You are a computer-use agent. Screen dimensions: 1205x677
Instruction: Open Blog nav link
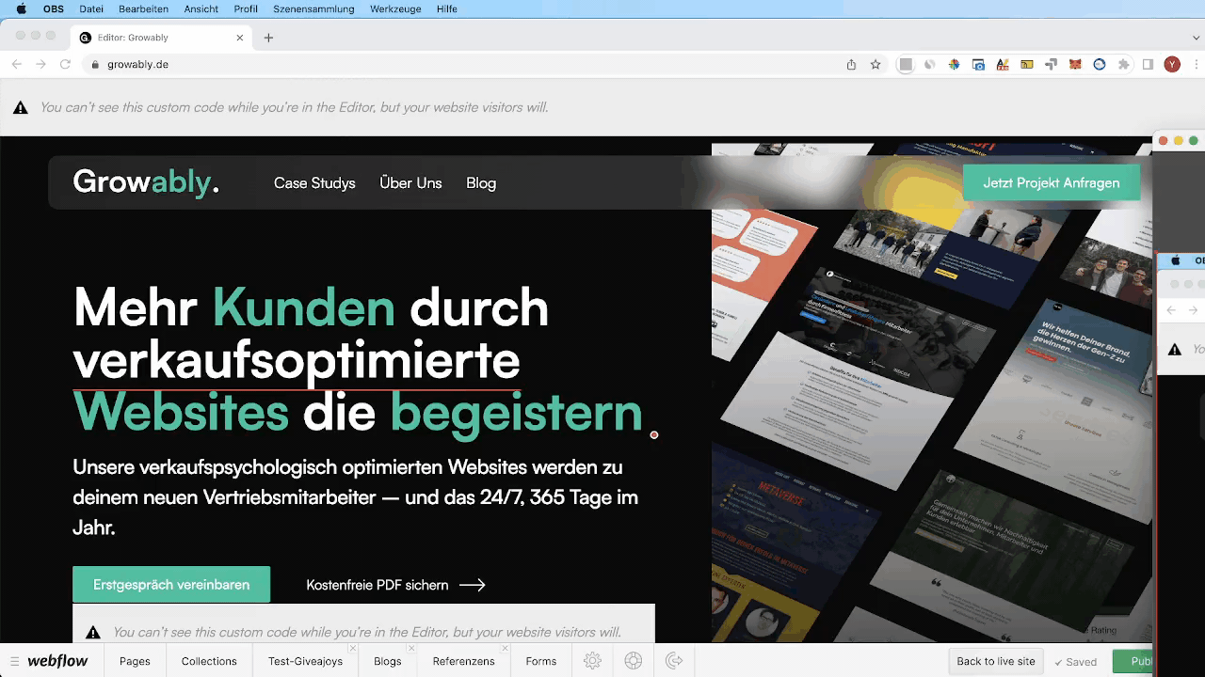click(x=481, y=182)
